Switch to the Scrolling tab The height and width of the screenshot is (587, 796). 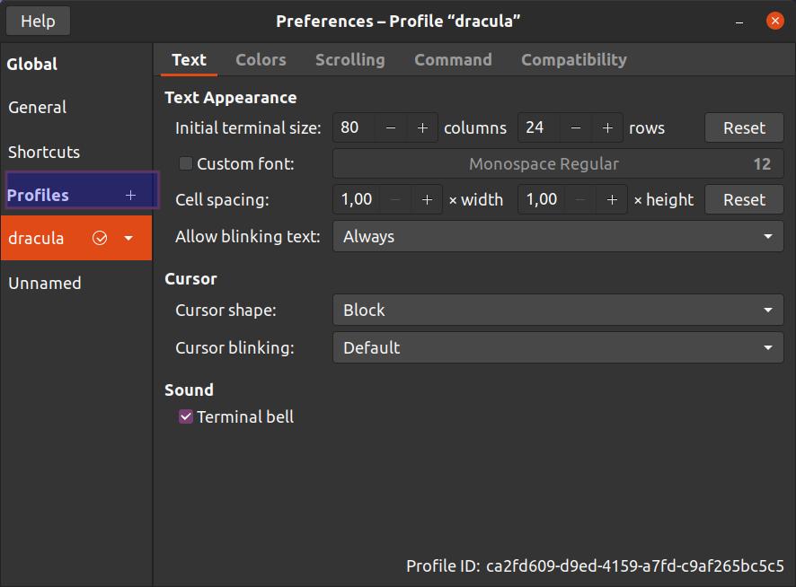pos(350,60)
